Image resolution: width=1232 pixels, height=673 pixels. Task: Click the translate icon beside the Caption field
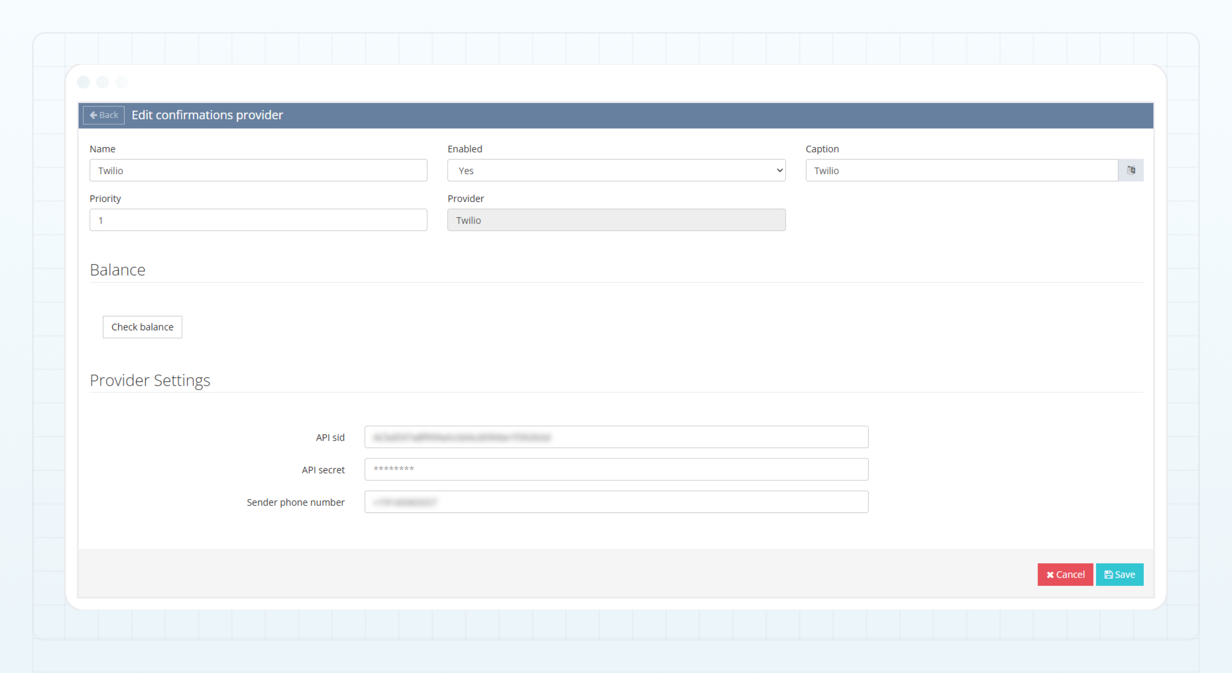coord(1132,170)
